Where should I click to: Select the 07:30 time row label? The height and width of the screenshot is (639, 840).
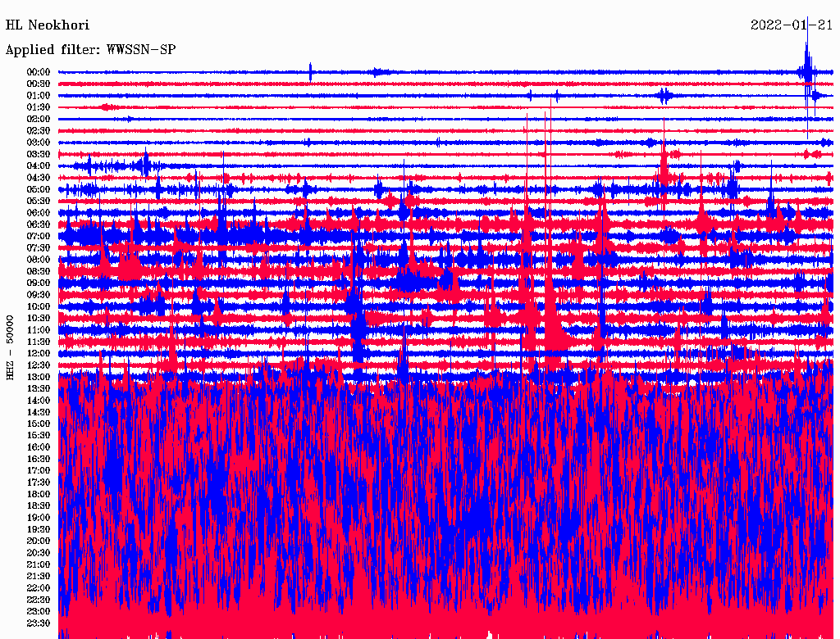38,247
